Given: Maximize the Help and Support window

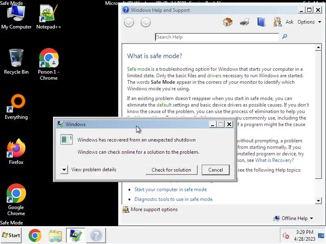Looking at the screenshot, I should 309,10.
